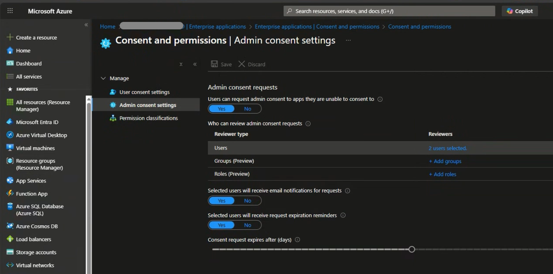Select the Users reviewer type row
The image size is (553, 274).
(x=380, y=148)
